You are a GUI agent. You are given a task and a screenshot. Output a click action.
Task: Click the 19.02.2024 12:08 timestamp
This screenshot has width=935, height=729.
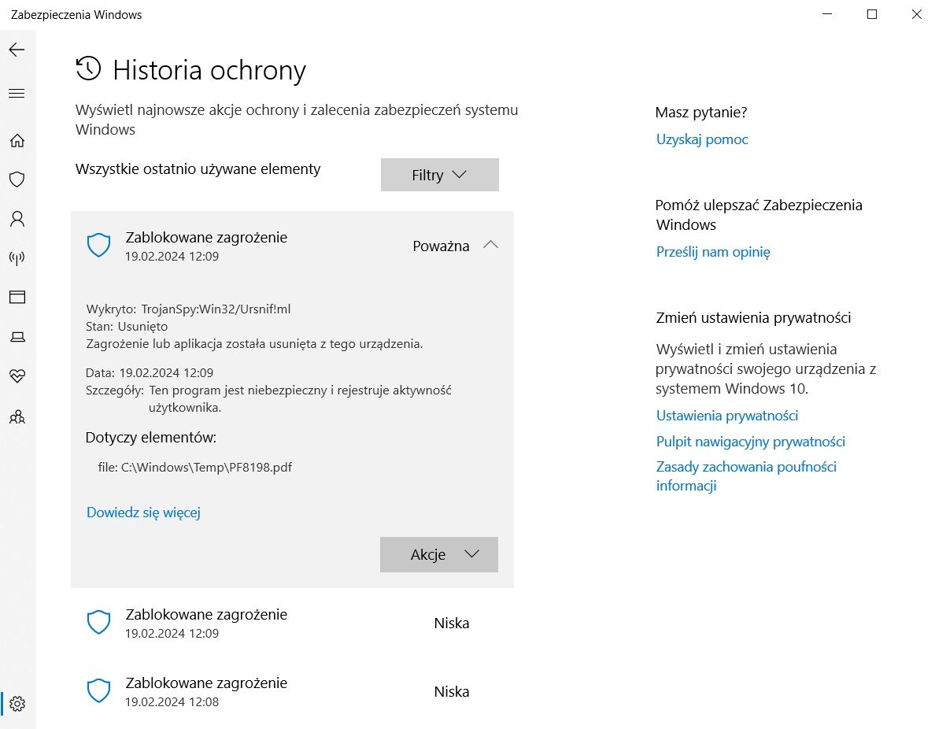click(172, 702)
